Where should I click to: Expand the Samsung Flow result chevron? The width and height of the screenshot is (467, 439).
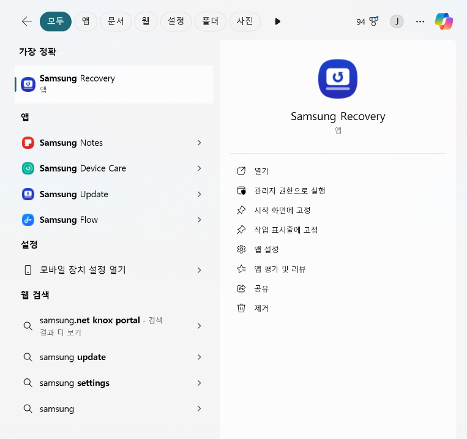click(200, 220)
